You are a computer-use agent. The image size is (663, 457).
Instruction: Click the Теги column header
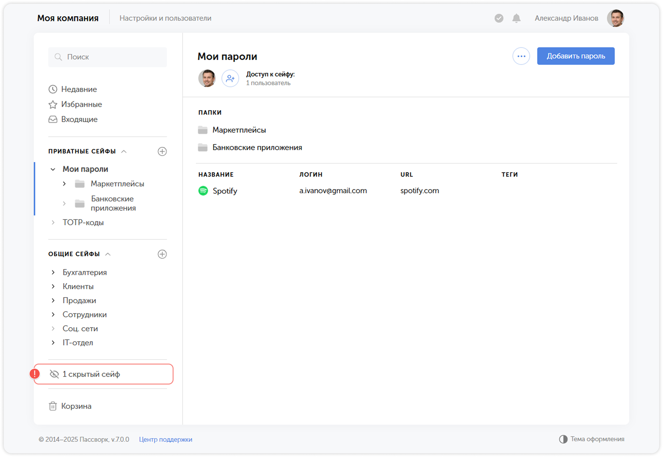click(x=509, y=175)
